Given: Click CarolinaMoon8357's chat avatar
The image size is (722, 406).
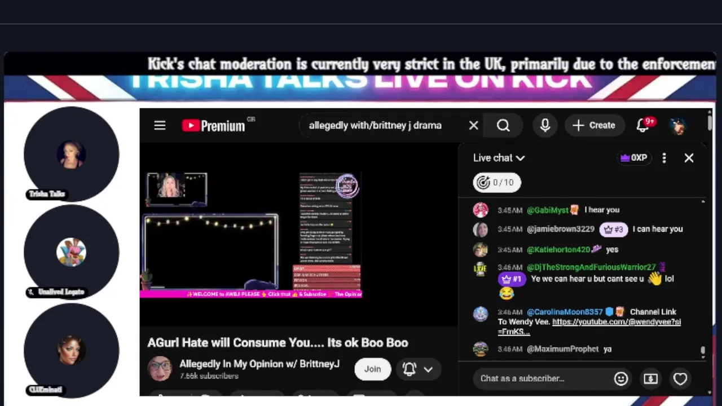Looking at the screenshot, I should [x=481, y=314].
